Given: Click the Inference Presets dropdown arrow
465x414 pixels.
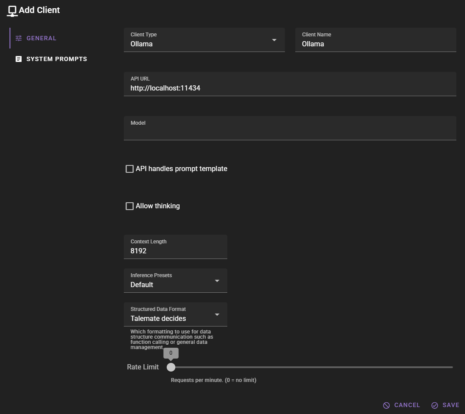Looking at the screenshot, I should point(217,281).
